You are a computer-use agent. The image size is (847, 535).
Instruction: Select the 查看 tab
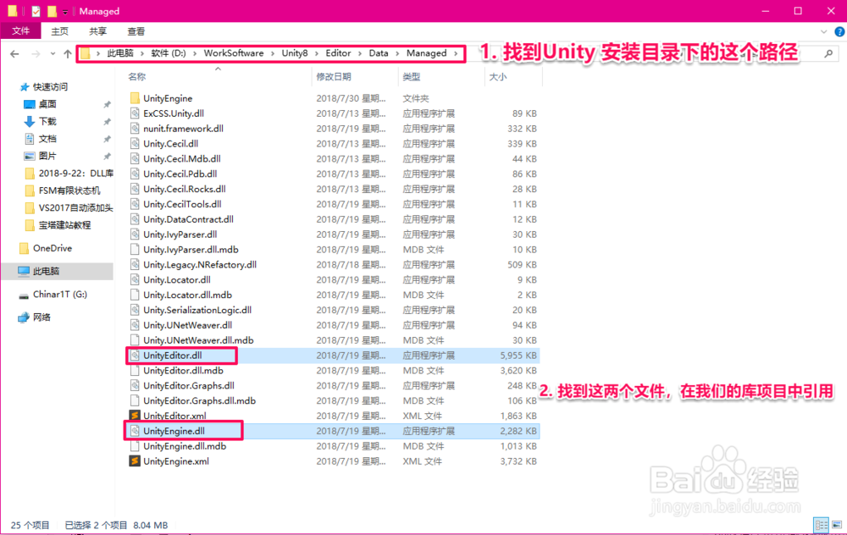pos(136,30)
